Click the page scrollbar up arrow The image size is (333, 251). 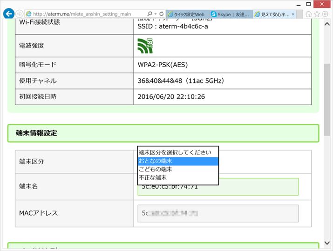[327, 24]
